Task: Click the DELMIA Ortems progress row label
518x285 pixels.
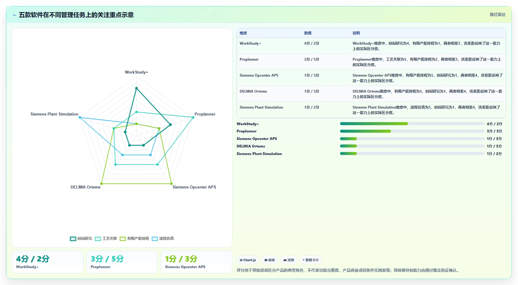Action: (251, 146)
